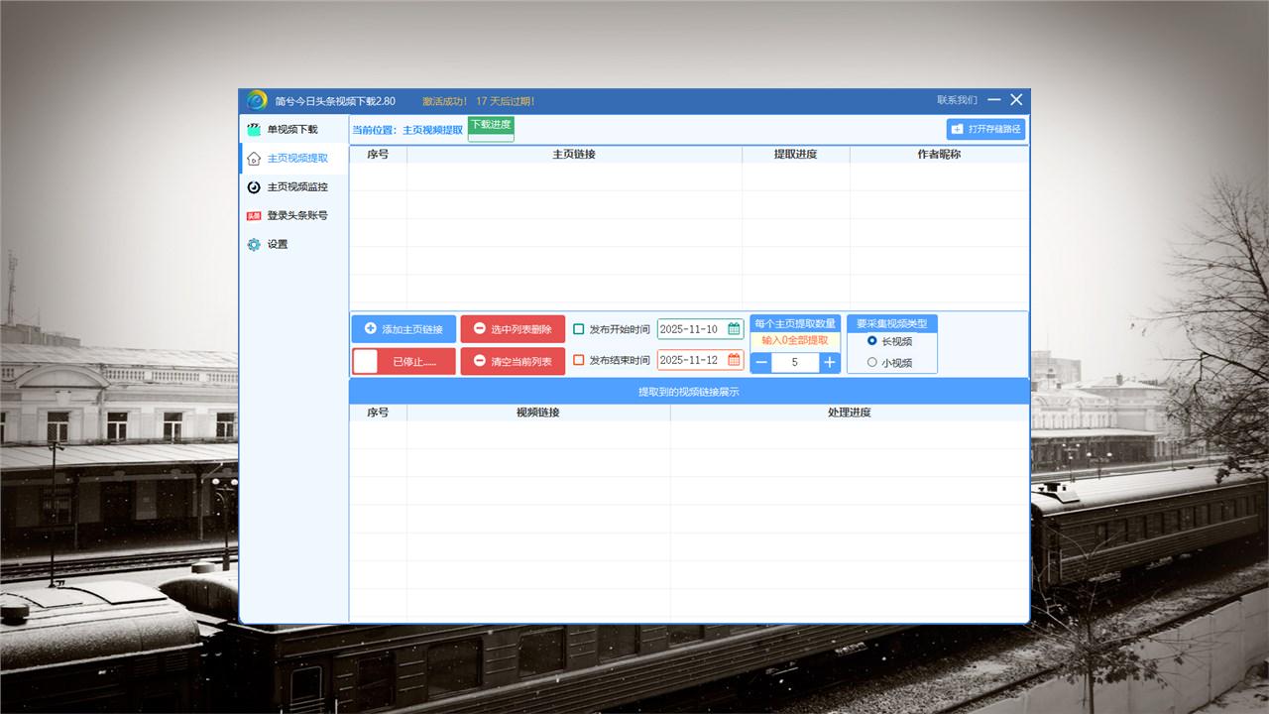Viewport: 1269px width, 714px height.
Task: Click the extraction count number field
Action: (x=795, y=363)
